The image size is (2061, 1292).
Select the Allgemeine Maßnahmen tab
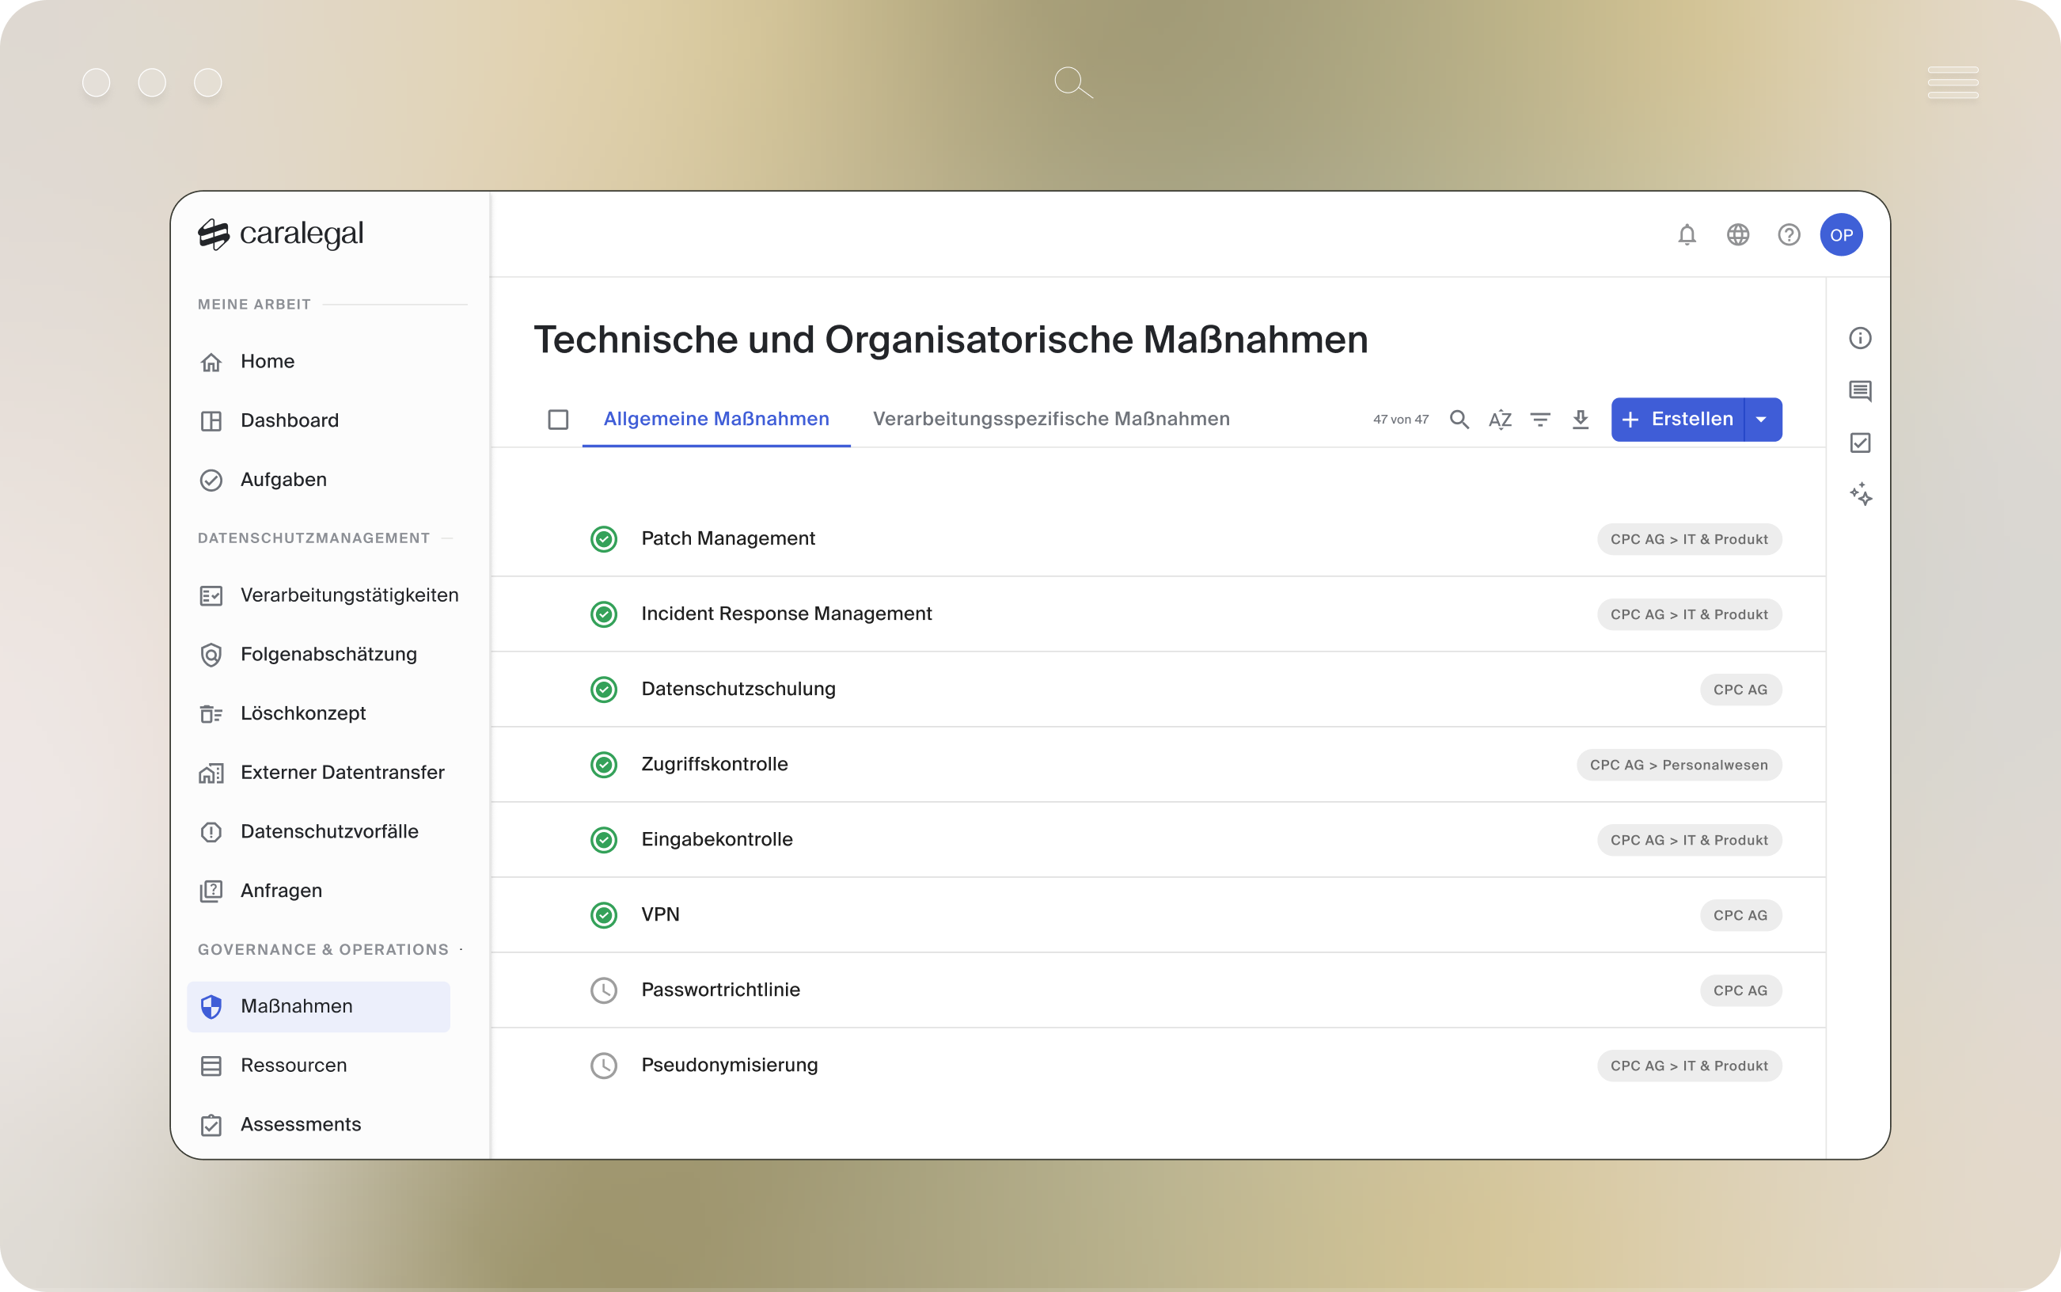pos(715,419)
